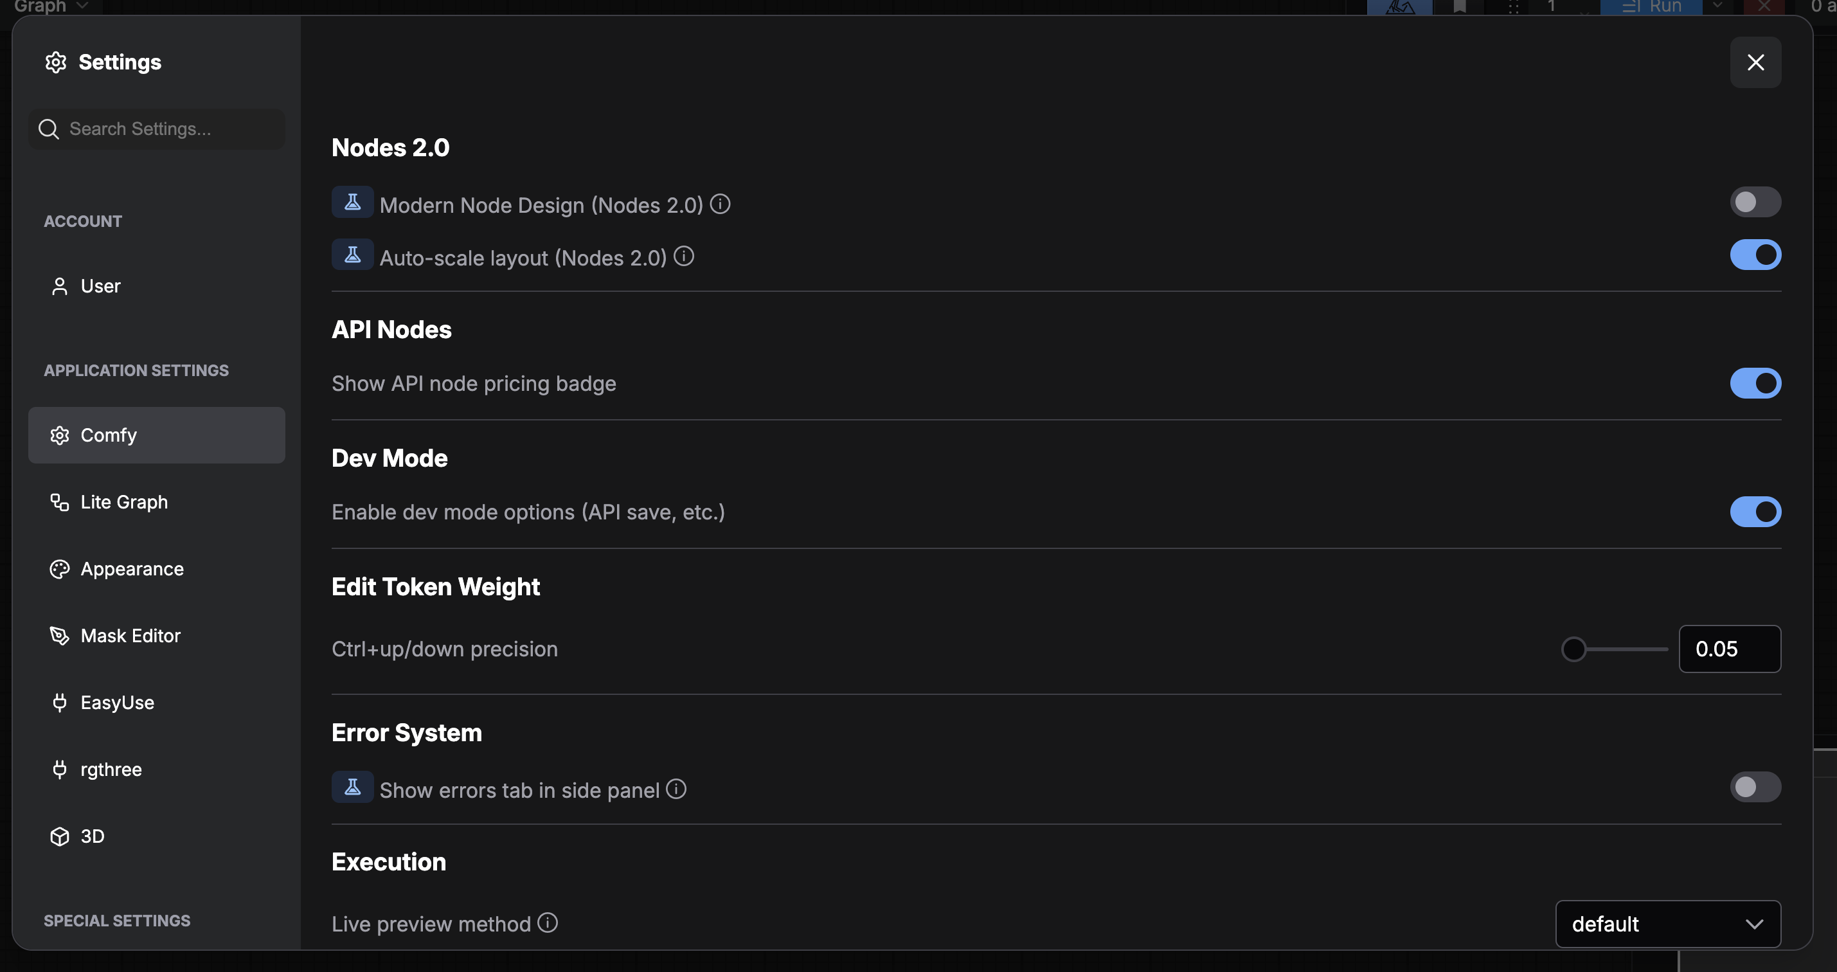The height and width of the screenshot is (972, 1837).
Task: Click info icon beside Modern Node Design
Action: point(721,204)
